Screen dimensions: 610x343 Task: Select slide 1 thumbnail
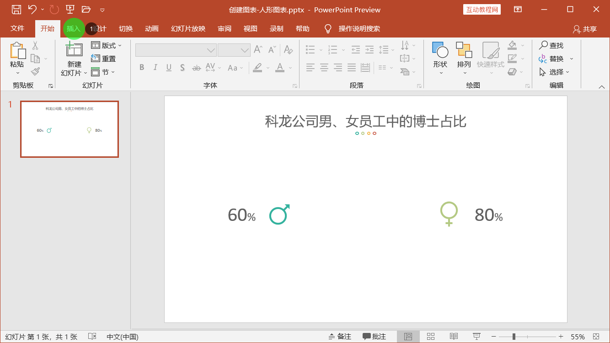coord(70,129)
